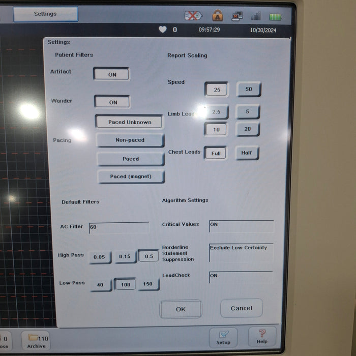Image resolution: width=356 pixels, height=356 pixels.
Task: Toggle the Wander filter ON button
Action: coord(112,102)
